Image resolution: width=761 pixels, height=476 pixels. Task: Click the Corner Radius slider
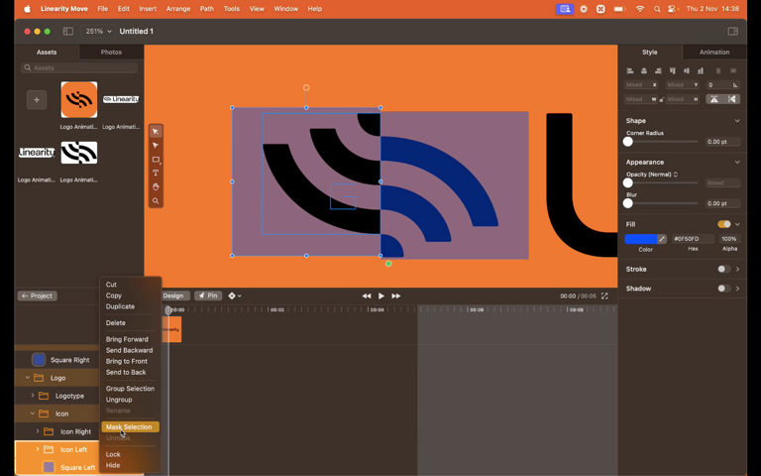[x=662, y=142]
